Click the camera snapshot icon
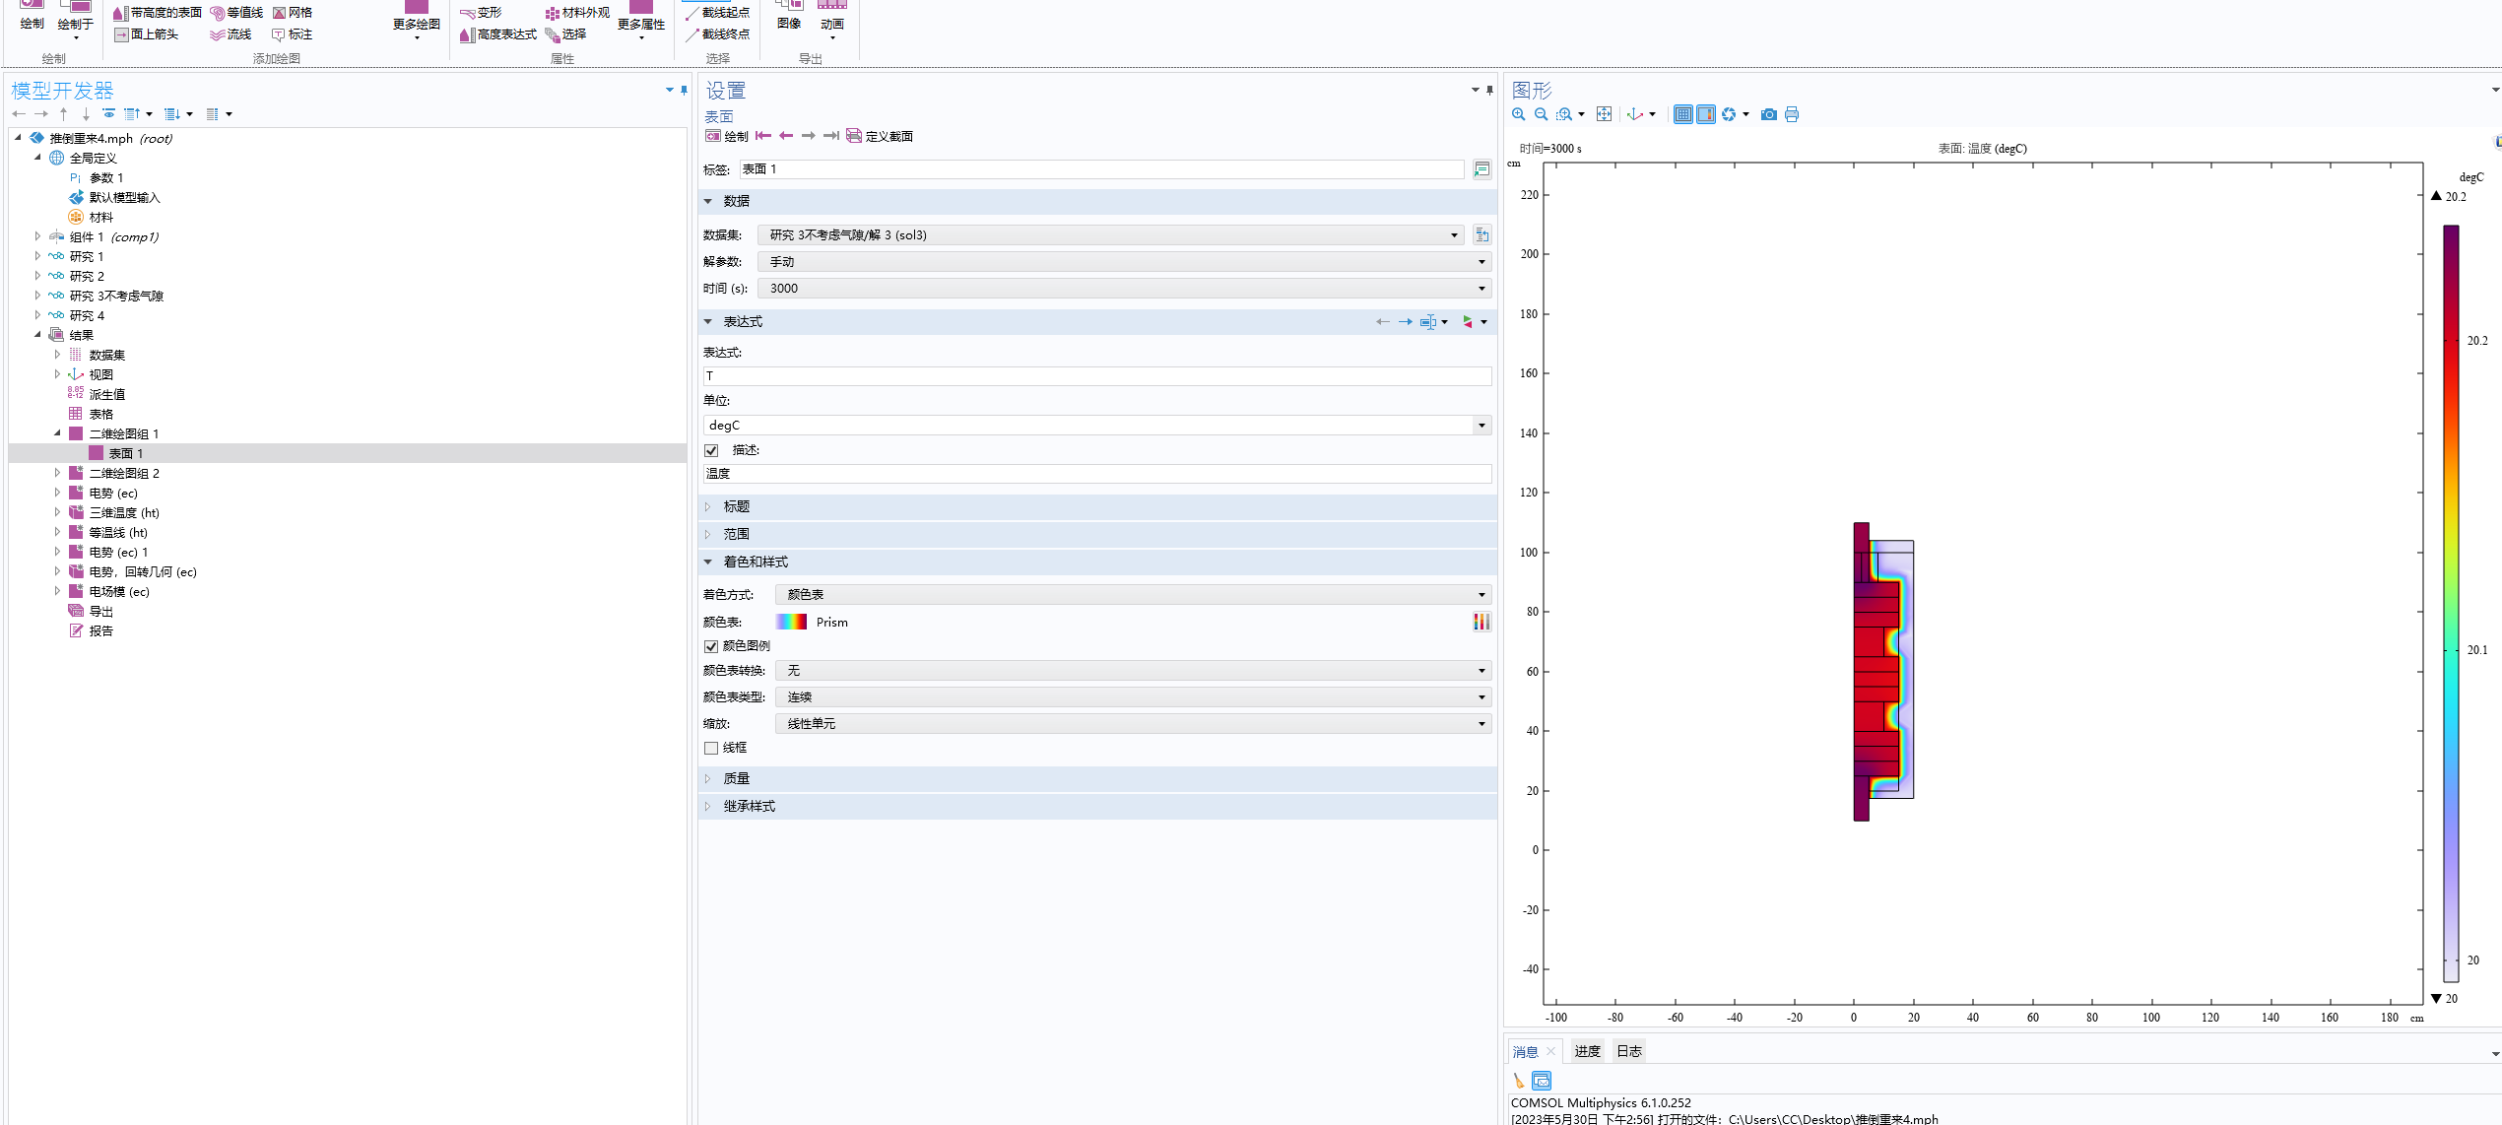The height and width of the screenshot is (1125, 2502). pyautogui.click(x=1769, y=114)
